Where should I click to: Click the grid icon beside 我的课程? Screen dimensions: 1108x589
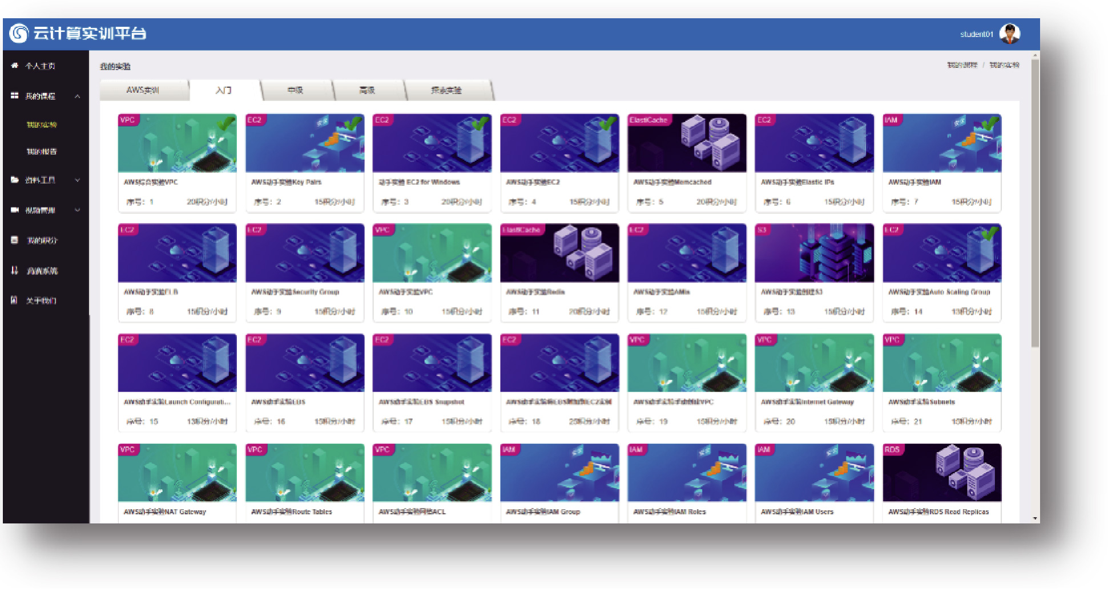pyautogui.click(x=15, y=96)
